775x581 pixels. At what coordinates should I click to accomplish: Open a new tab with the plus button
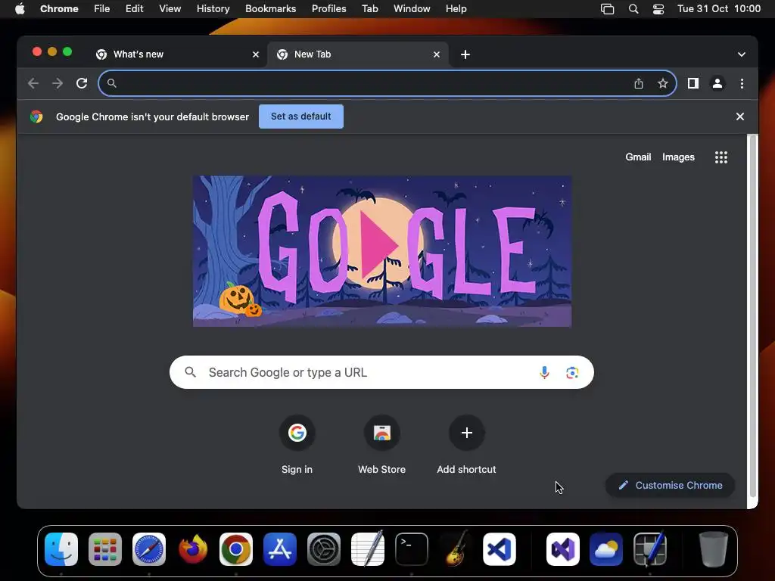[465, 54]
